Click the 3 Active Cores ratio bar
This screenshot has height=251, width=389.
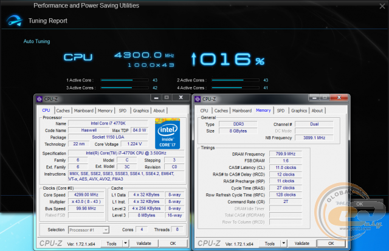(x=125, y=88)
